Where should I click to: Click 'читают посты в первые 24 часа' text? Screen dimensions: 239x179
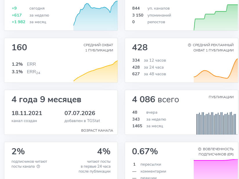pos(95,164)
